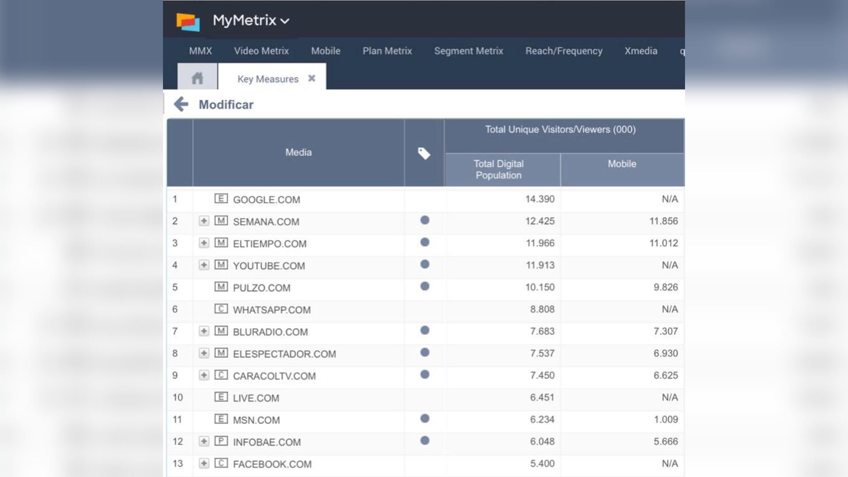Expand the ELTIEMPO.COM row
The width and height of the screenshot is (848, 477).
[204, 243]
